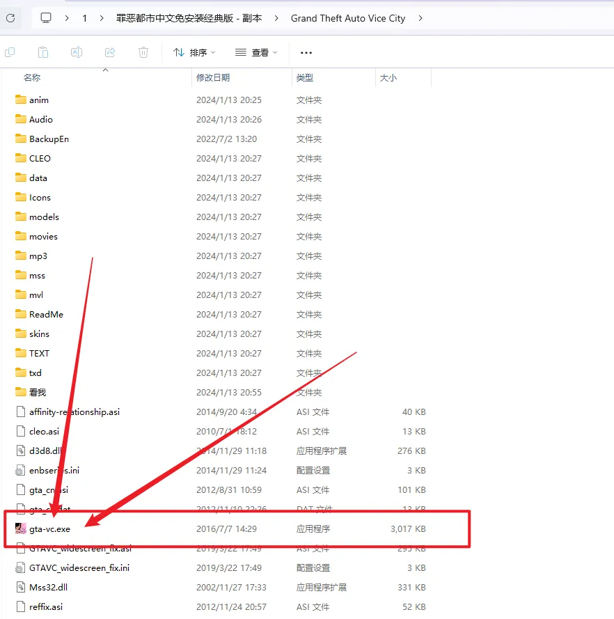
Task: Expand chevron after the PC icon
Action: [x=67, y=18]
